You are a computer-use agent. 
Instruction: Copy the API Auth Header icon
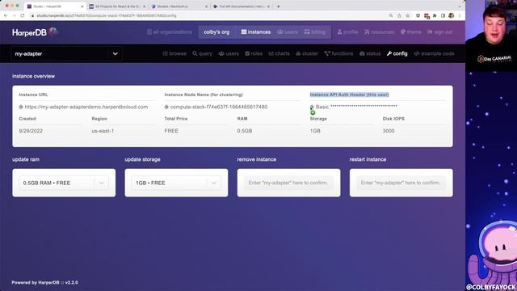(x=312, y=107)
